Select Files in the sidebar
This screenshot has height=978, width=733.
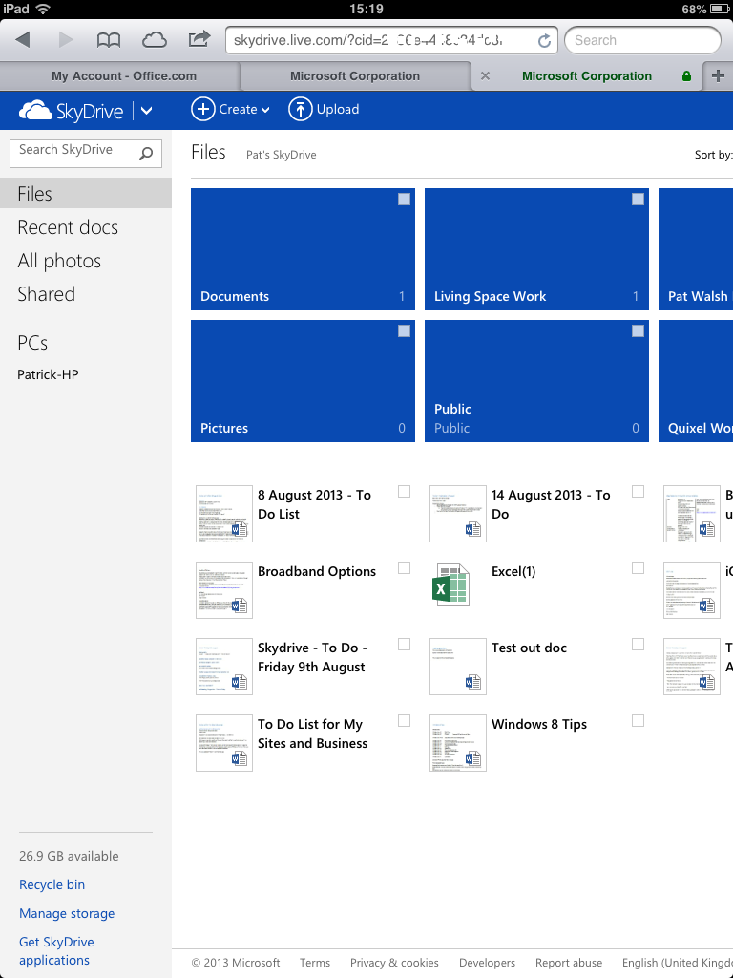point(85,193)
